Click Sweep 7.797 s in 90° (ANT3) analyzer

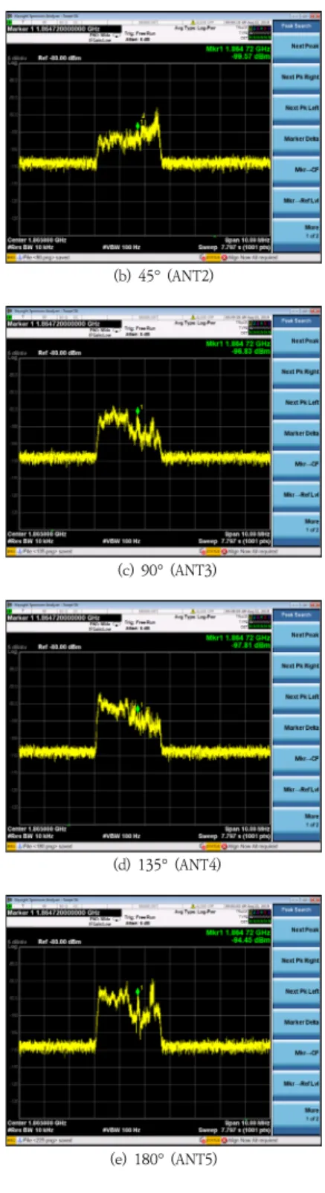coord(234,541)
